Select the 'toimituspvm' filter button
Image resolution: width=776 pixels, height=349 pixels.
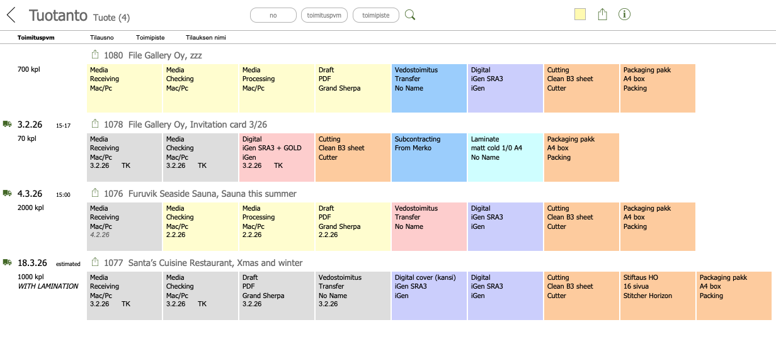(324, 15)
